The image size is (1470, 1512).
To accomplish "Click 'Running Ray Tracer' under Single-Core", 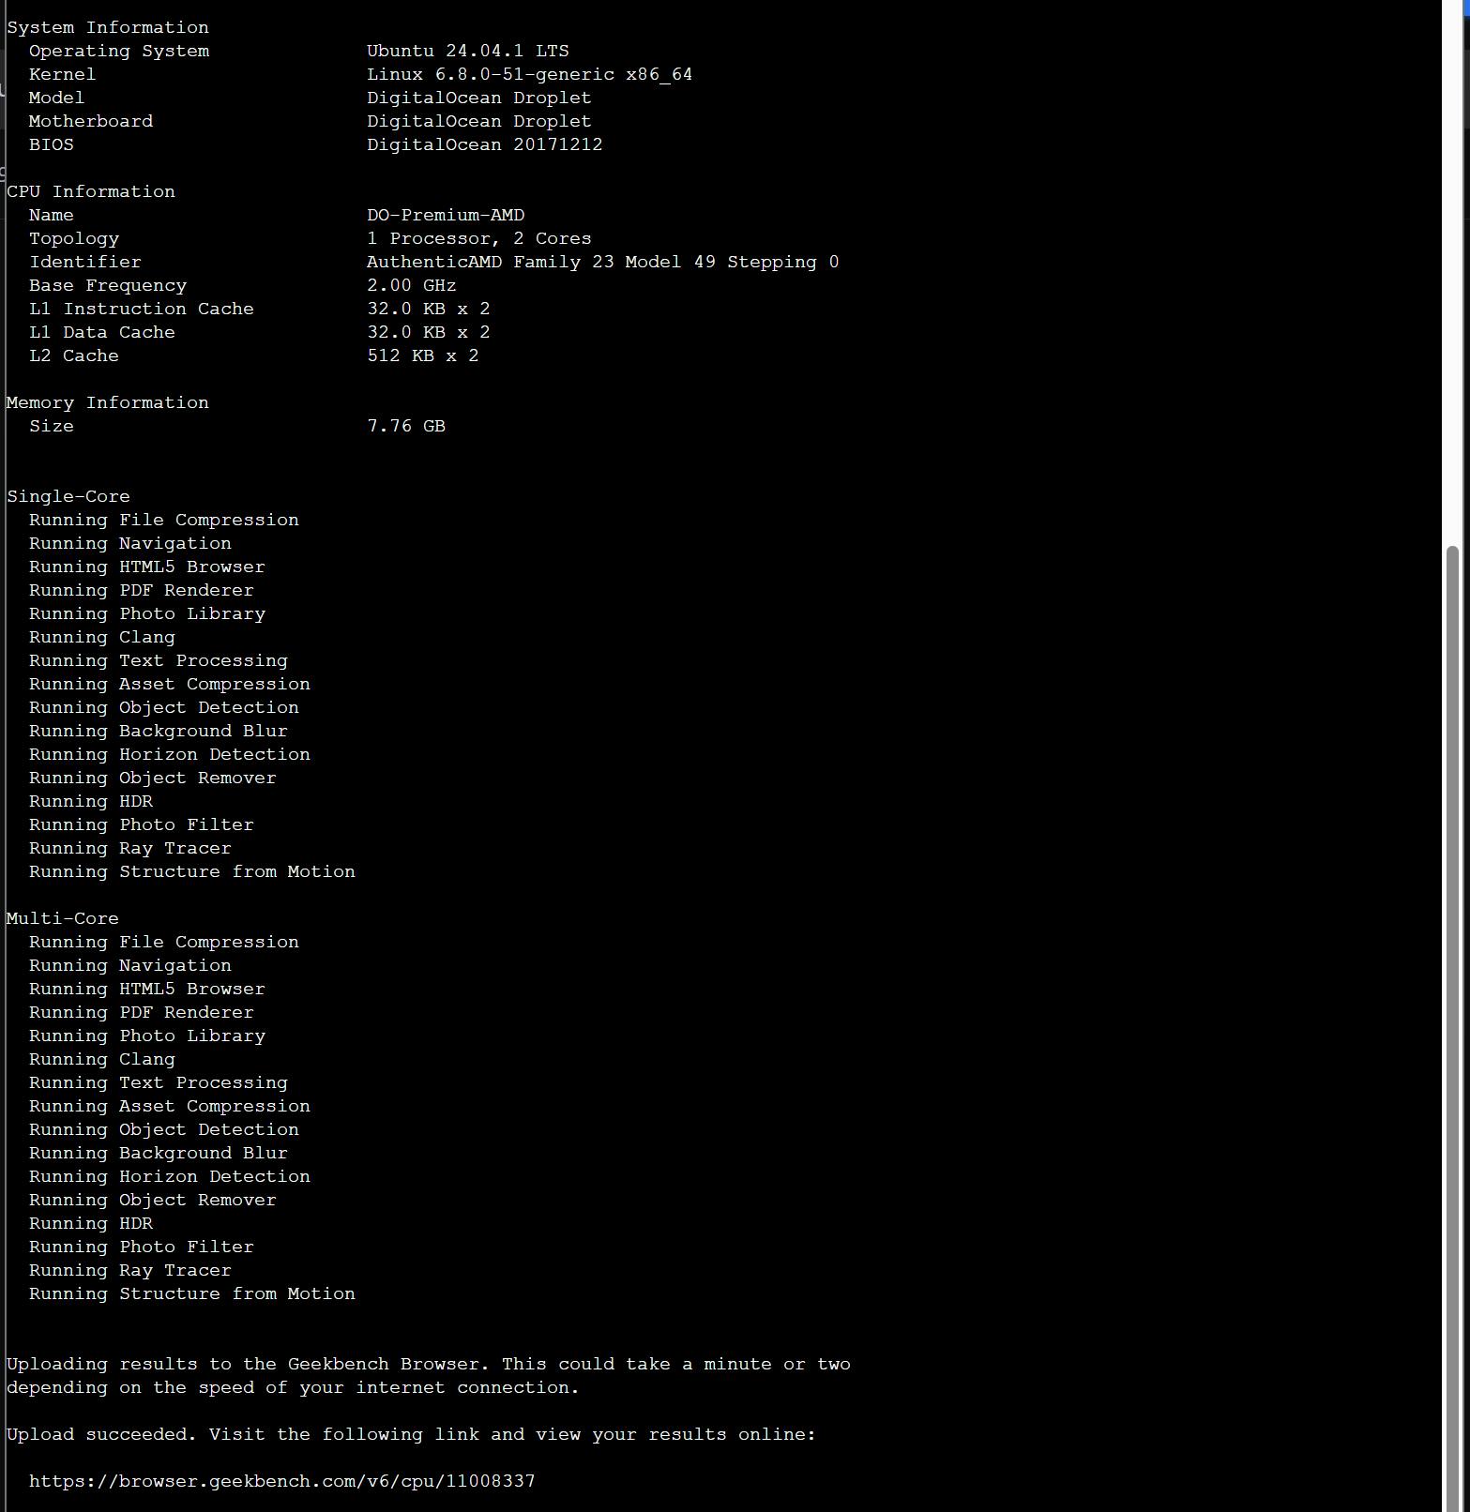I will pyautogui.click(x=129, y=848).
